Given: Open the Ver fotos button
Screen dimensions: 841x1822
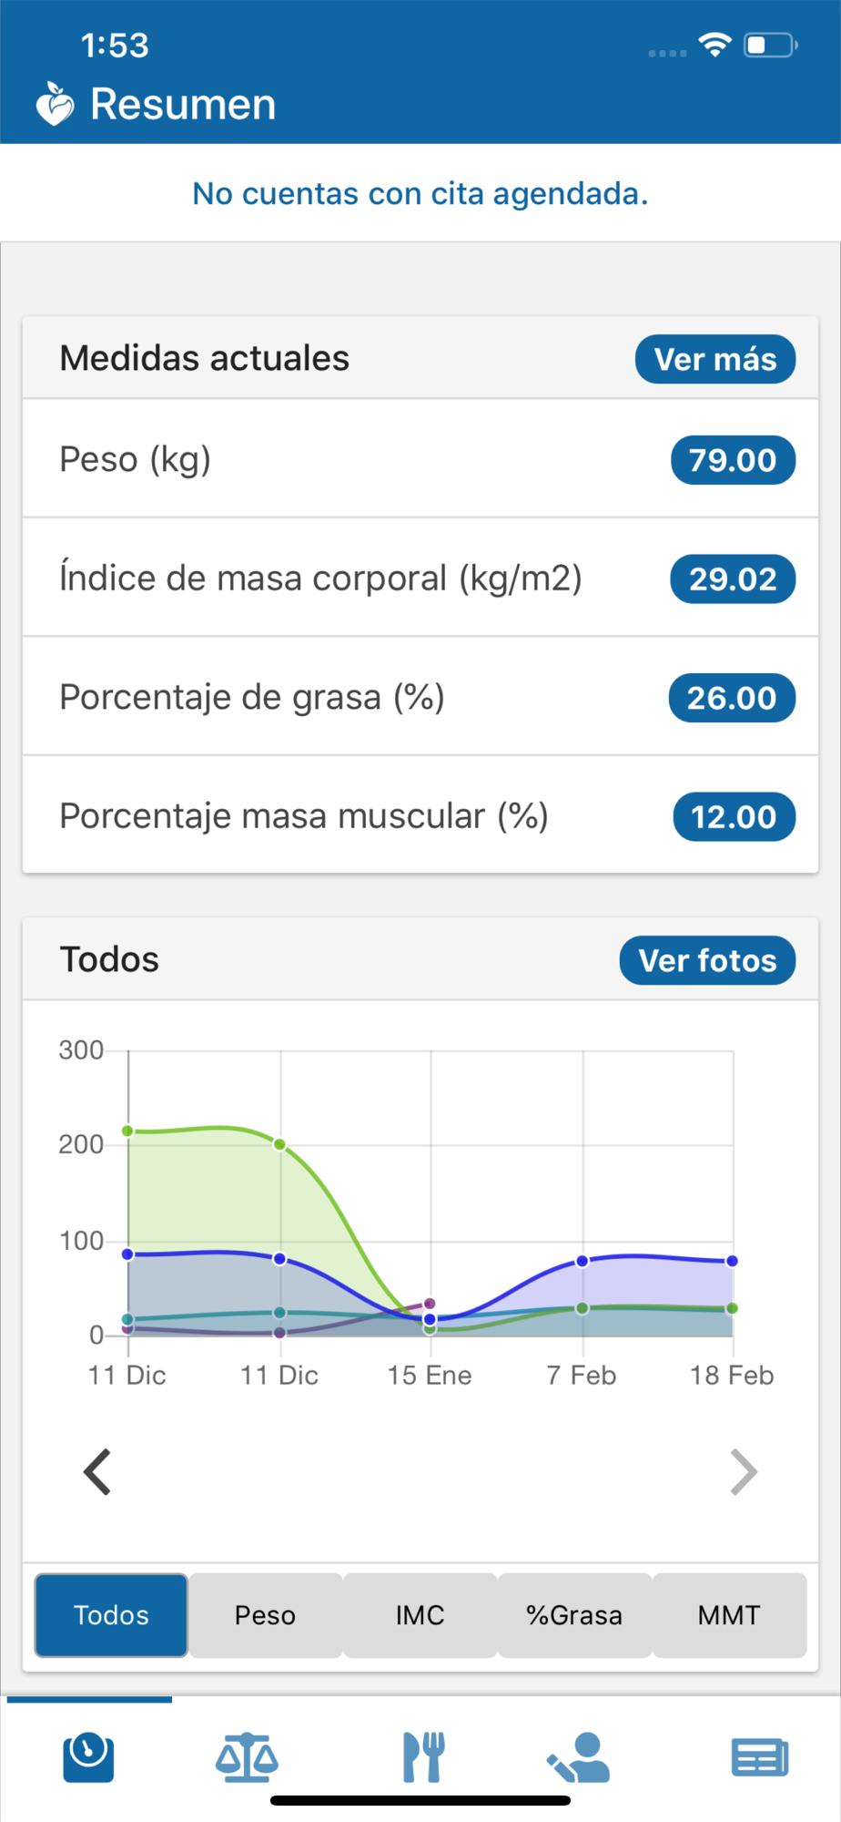Looking at the screenshot, I should [707, 960].
